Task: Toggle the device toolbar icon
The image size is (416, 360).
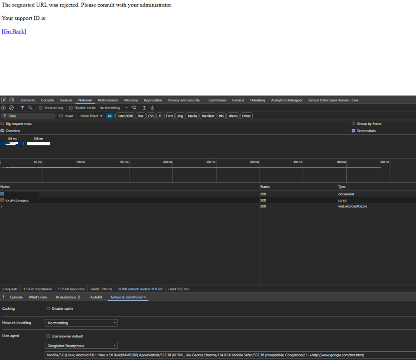Action: [x=12, y=100]
